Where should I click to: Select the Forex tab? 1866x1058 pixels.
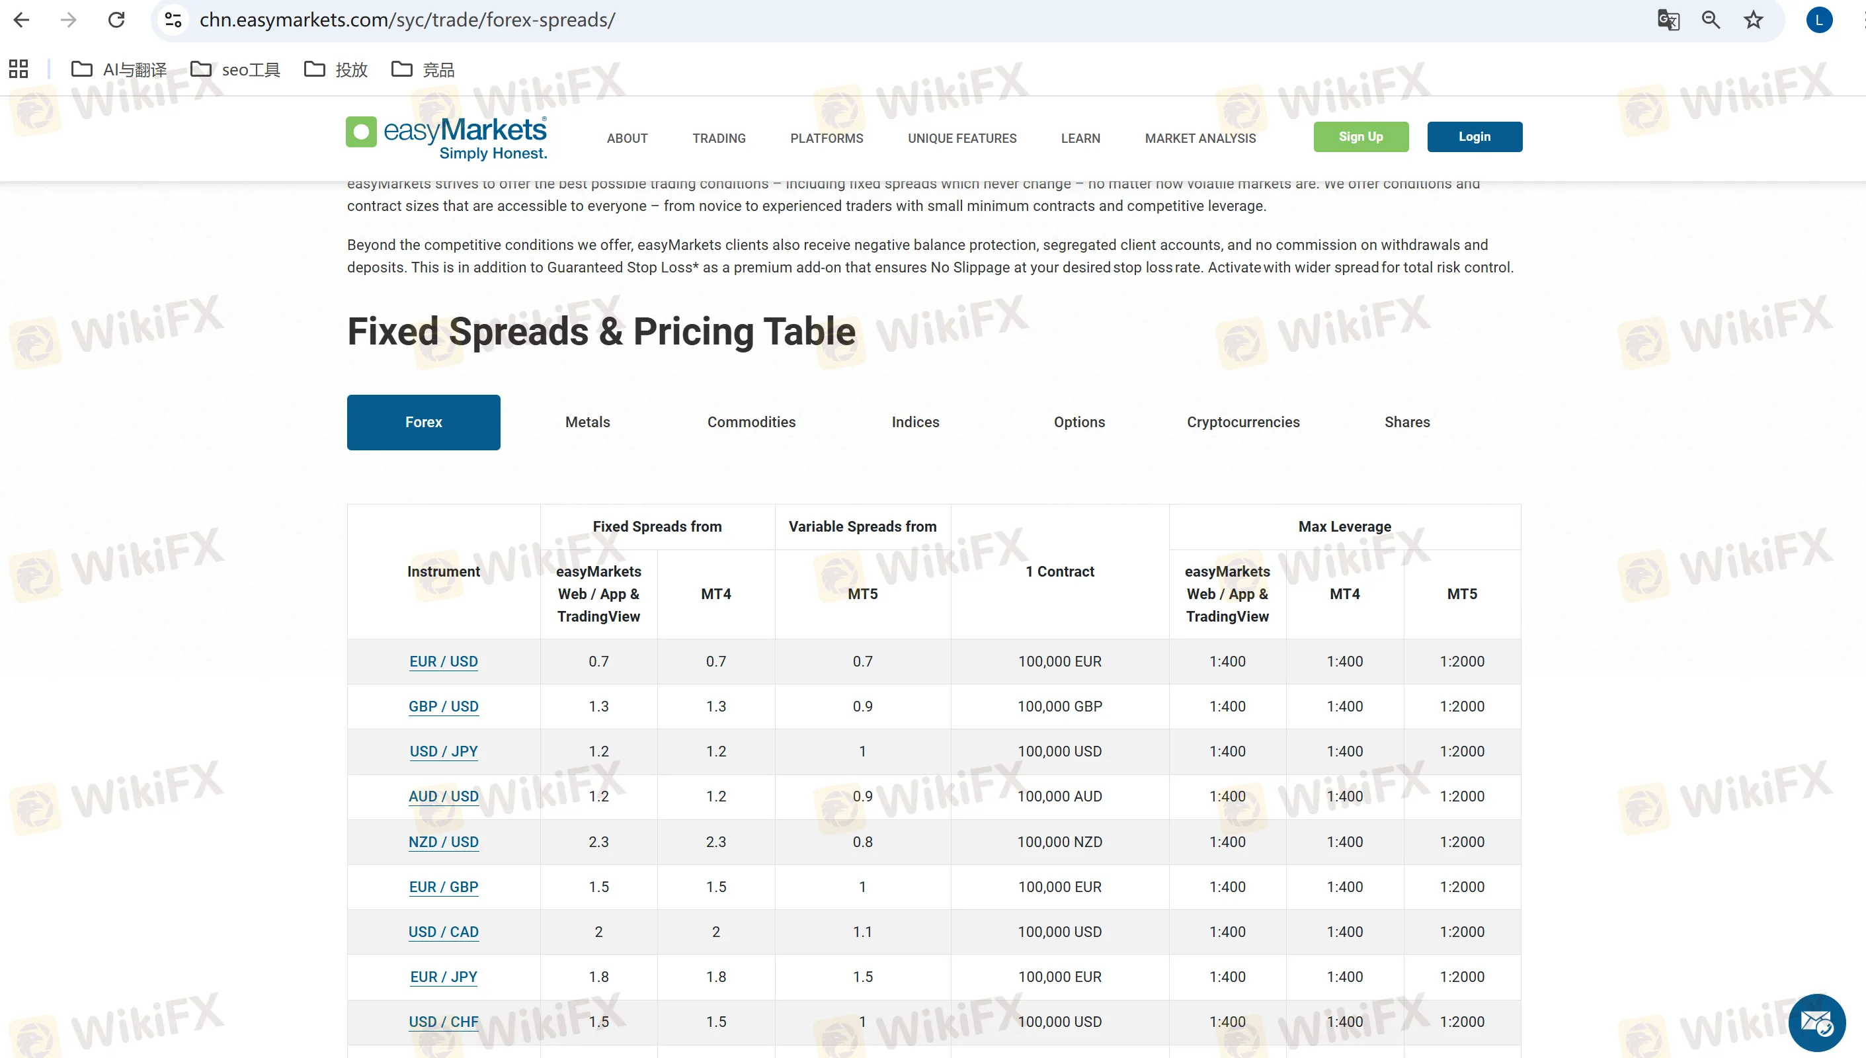[424, 422]
